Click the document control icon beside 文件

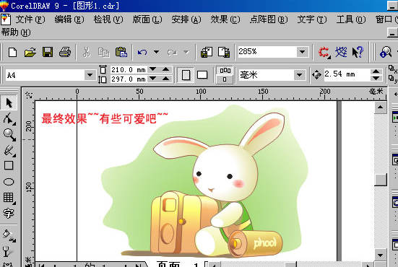(6, 19)
